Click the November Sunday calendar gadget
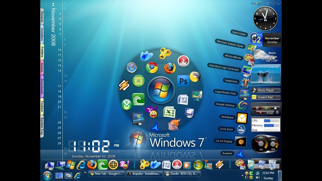 266,40
